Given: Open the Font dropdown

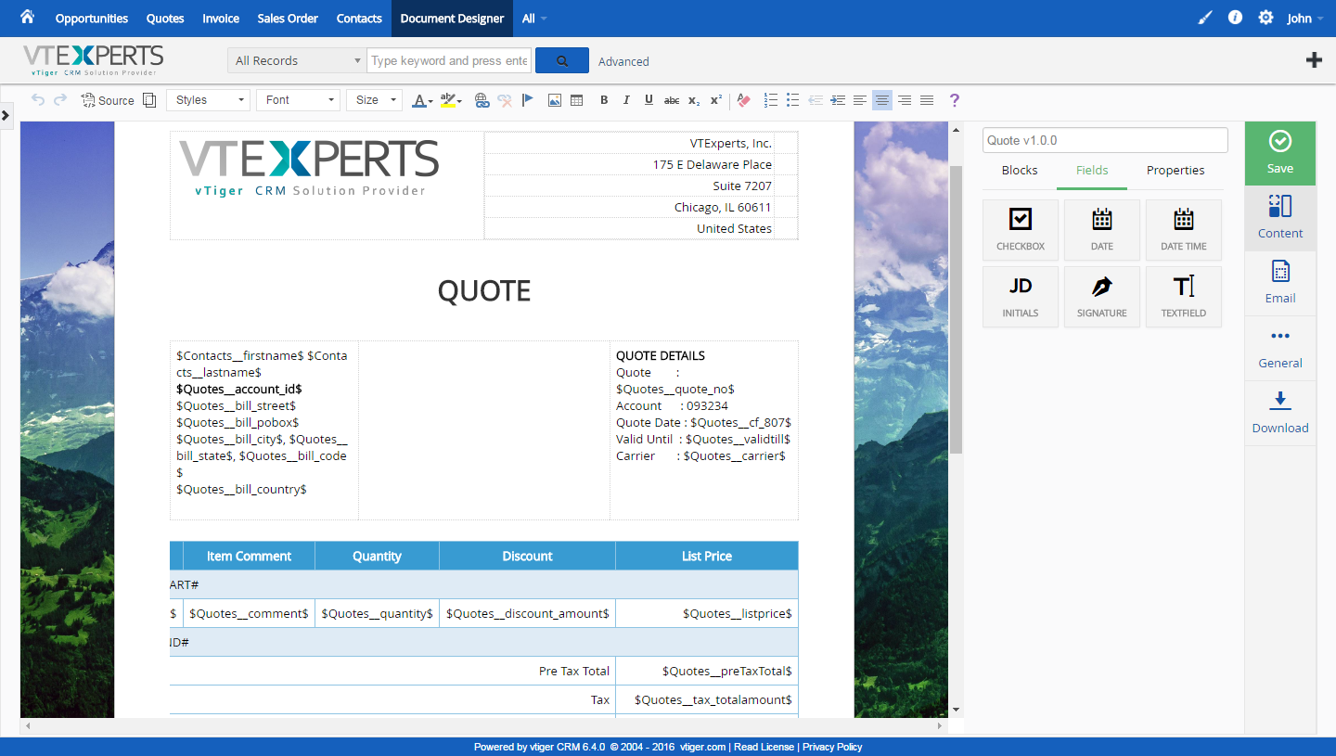Looking at the screenshot, I should tap(299, 100).
